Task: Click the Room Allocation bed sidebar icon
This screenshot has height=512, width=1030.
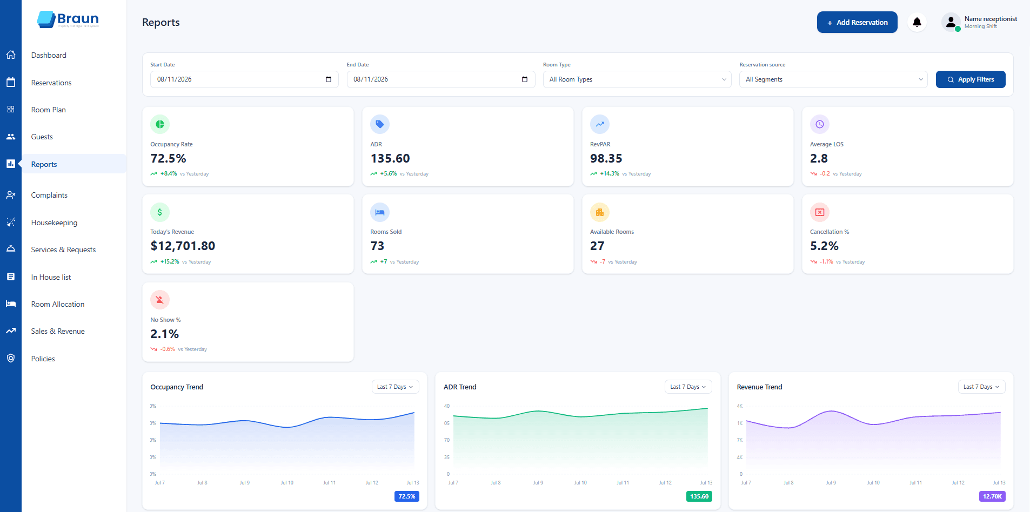Action: pyautogui.click(x=11, y=304)
